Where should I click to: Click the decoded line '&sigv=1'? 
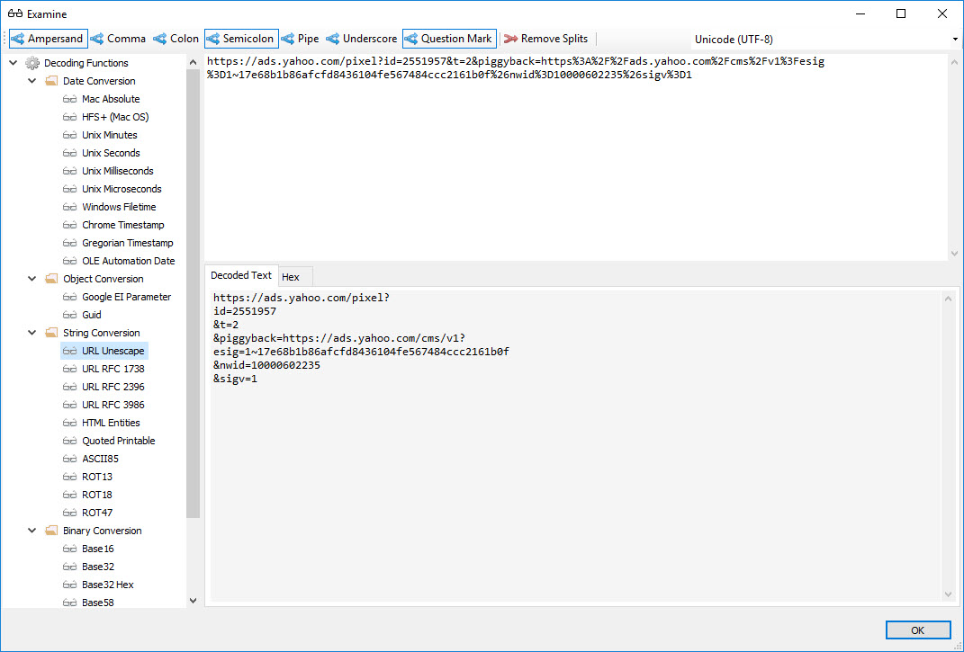pos(236,379)
